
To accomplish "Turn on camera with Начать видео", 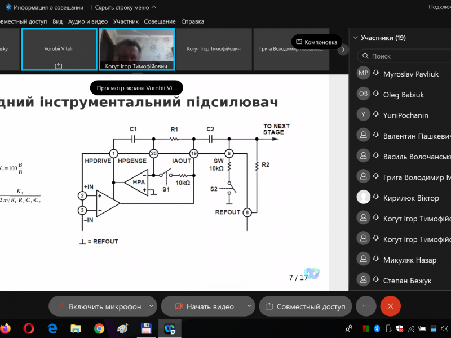I will pyautogui.click(x=204, y=306).
